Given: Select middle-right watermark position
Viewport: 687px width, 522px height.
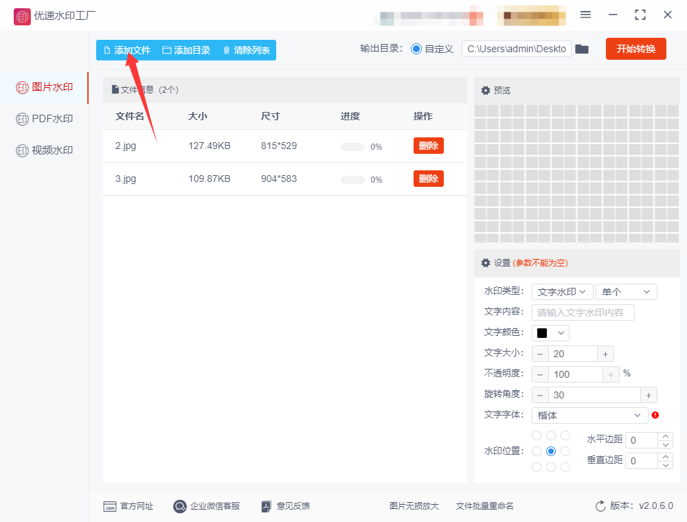Looking at the screenshot, I should 565,451.
